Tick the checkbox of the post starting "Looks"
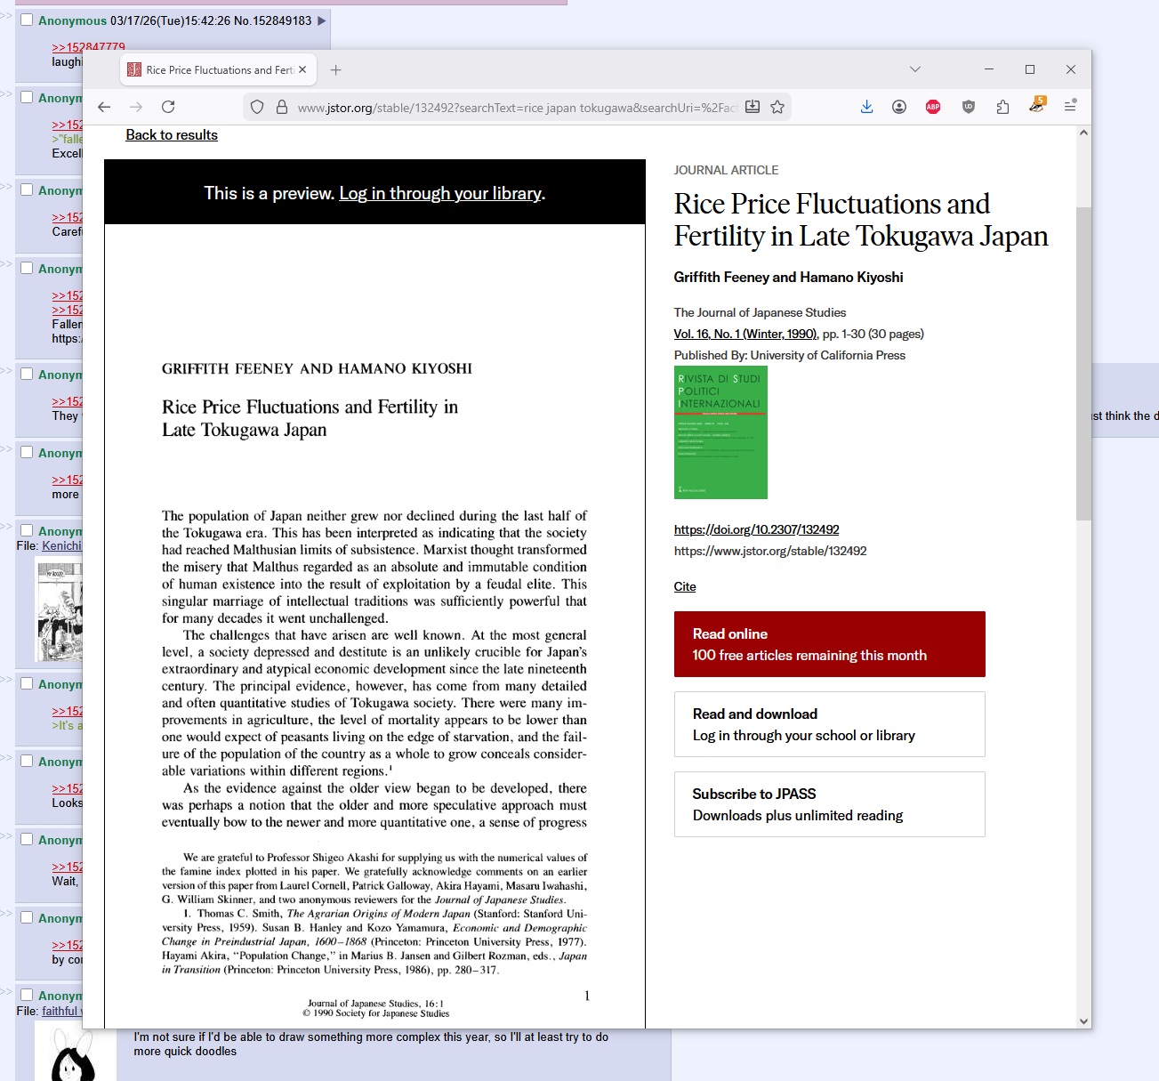 (27, 761)
